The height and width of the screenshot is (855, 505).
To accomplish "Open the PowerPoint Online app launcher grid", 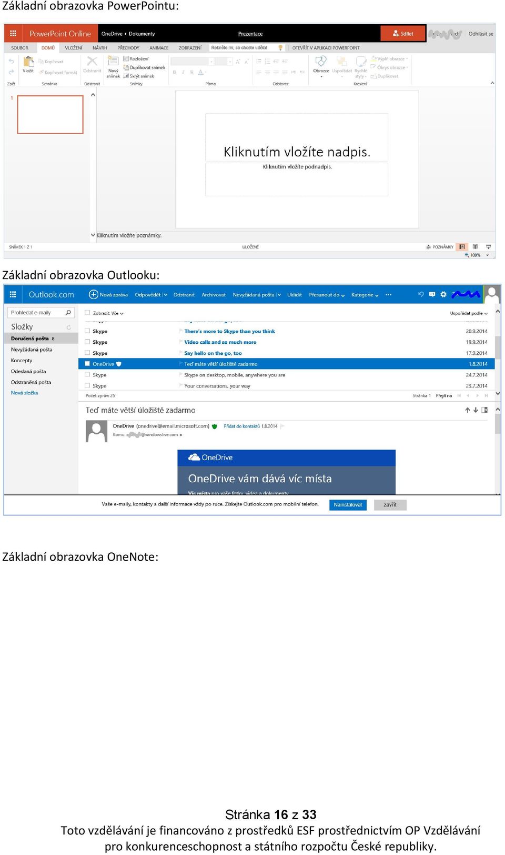I will tap(13, 33).
